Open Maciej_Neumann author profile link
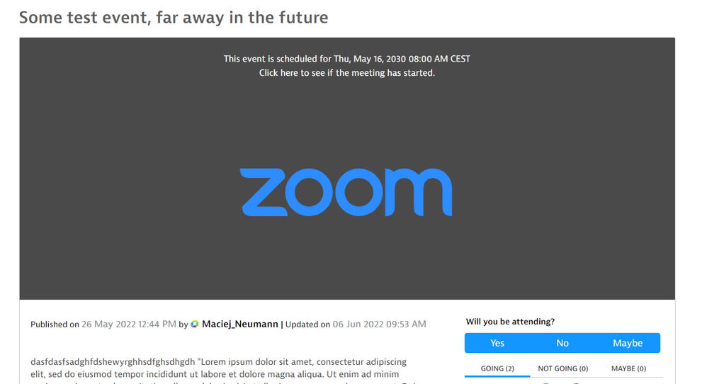The image size is (707, 384). [x=239, y=324]
